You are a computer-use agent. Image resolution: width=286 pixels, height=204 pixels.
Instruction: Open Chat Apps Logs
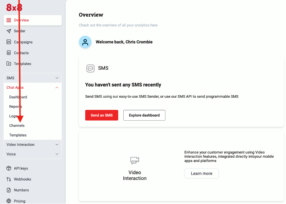(13, 116)
